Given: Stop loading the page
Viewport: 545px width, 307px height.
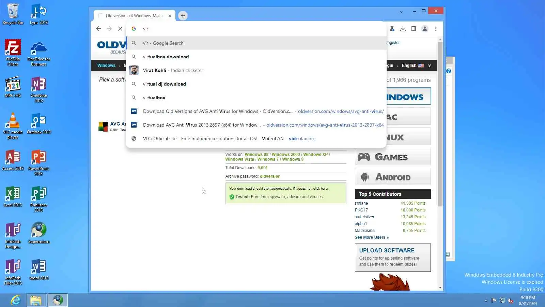Looking at the screenshot, I should click(x=120, y=29).
